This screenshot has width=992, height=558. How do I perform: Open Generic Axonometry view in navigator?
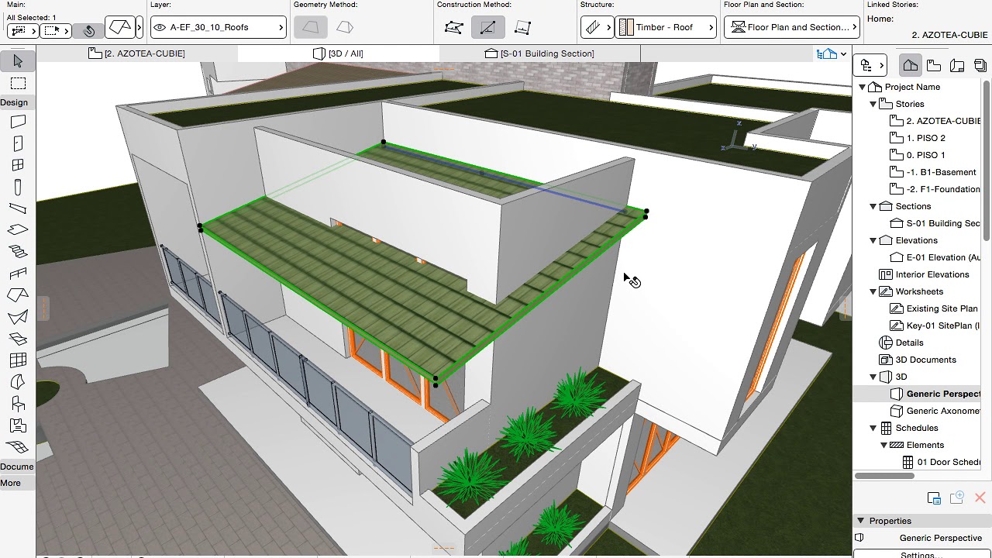[942, 411]
